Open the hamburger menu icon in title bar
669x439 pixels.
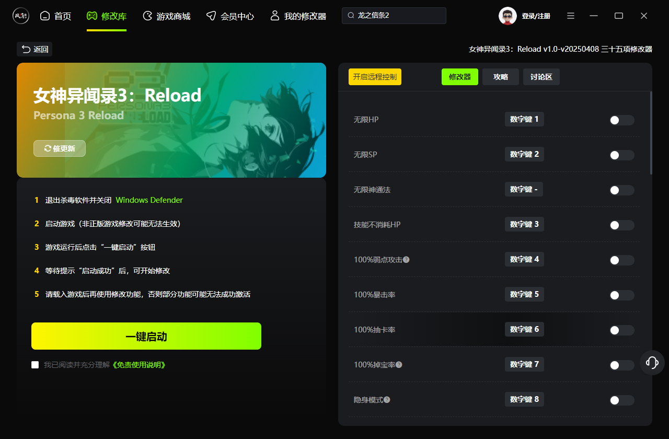[571, 16]
